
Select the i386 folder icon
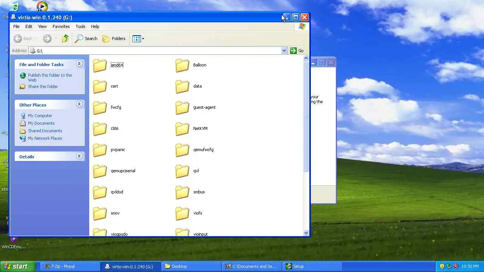tap(100, 128)
